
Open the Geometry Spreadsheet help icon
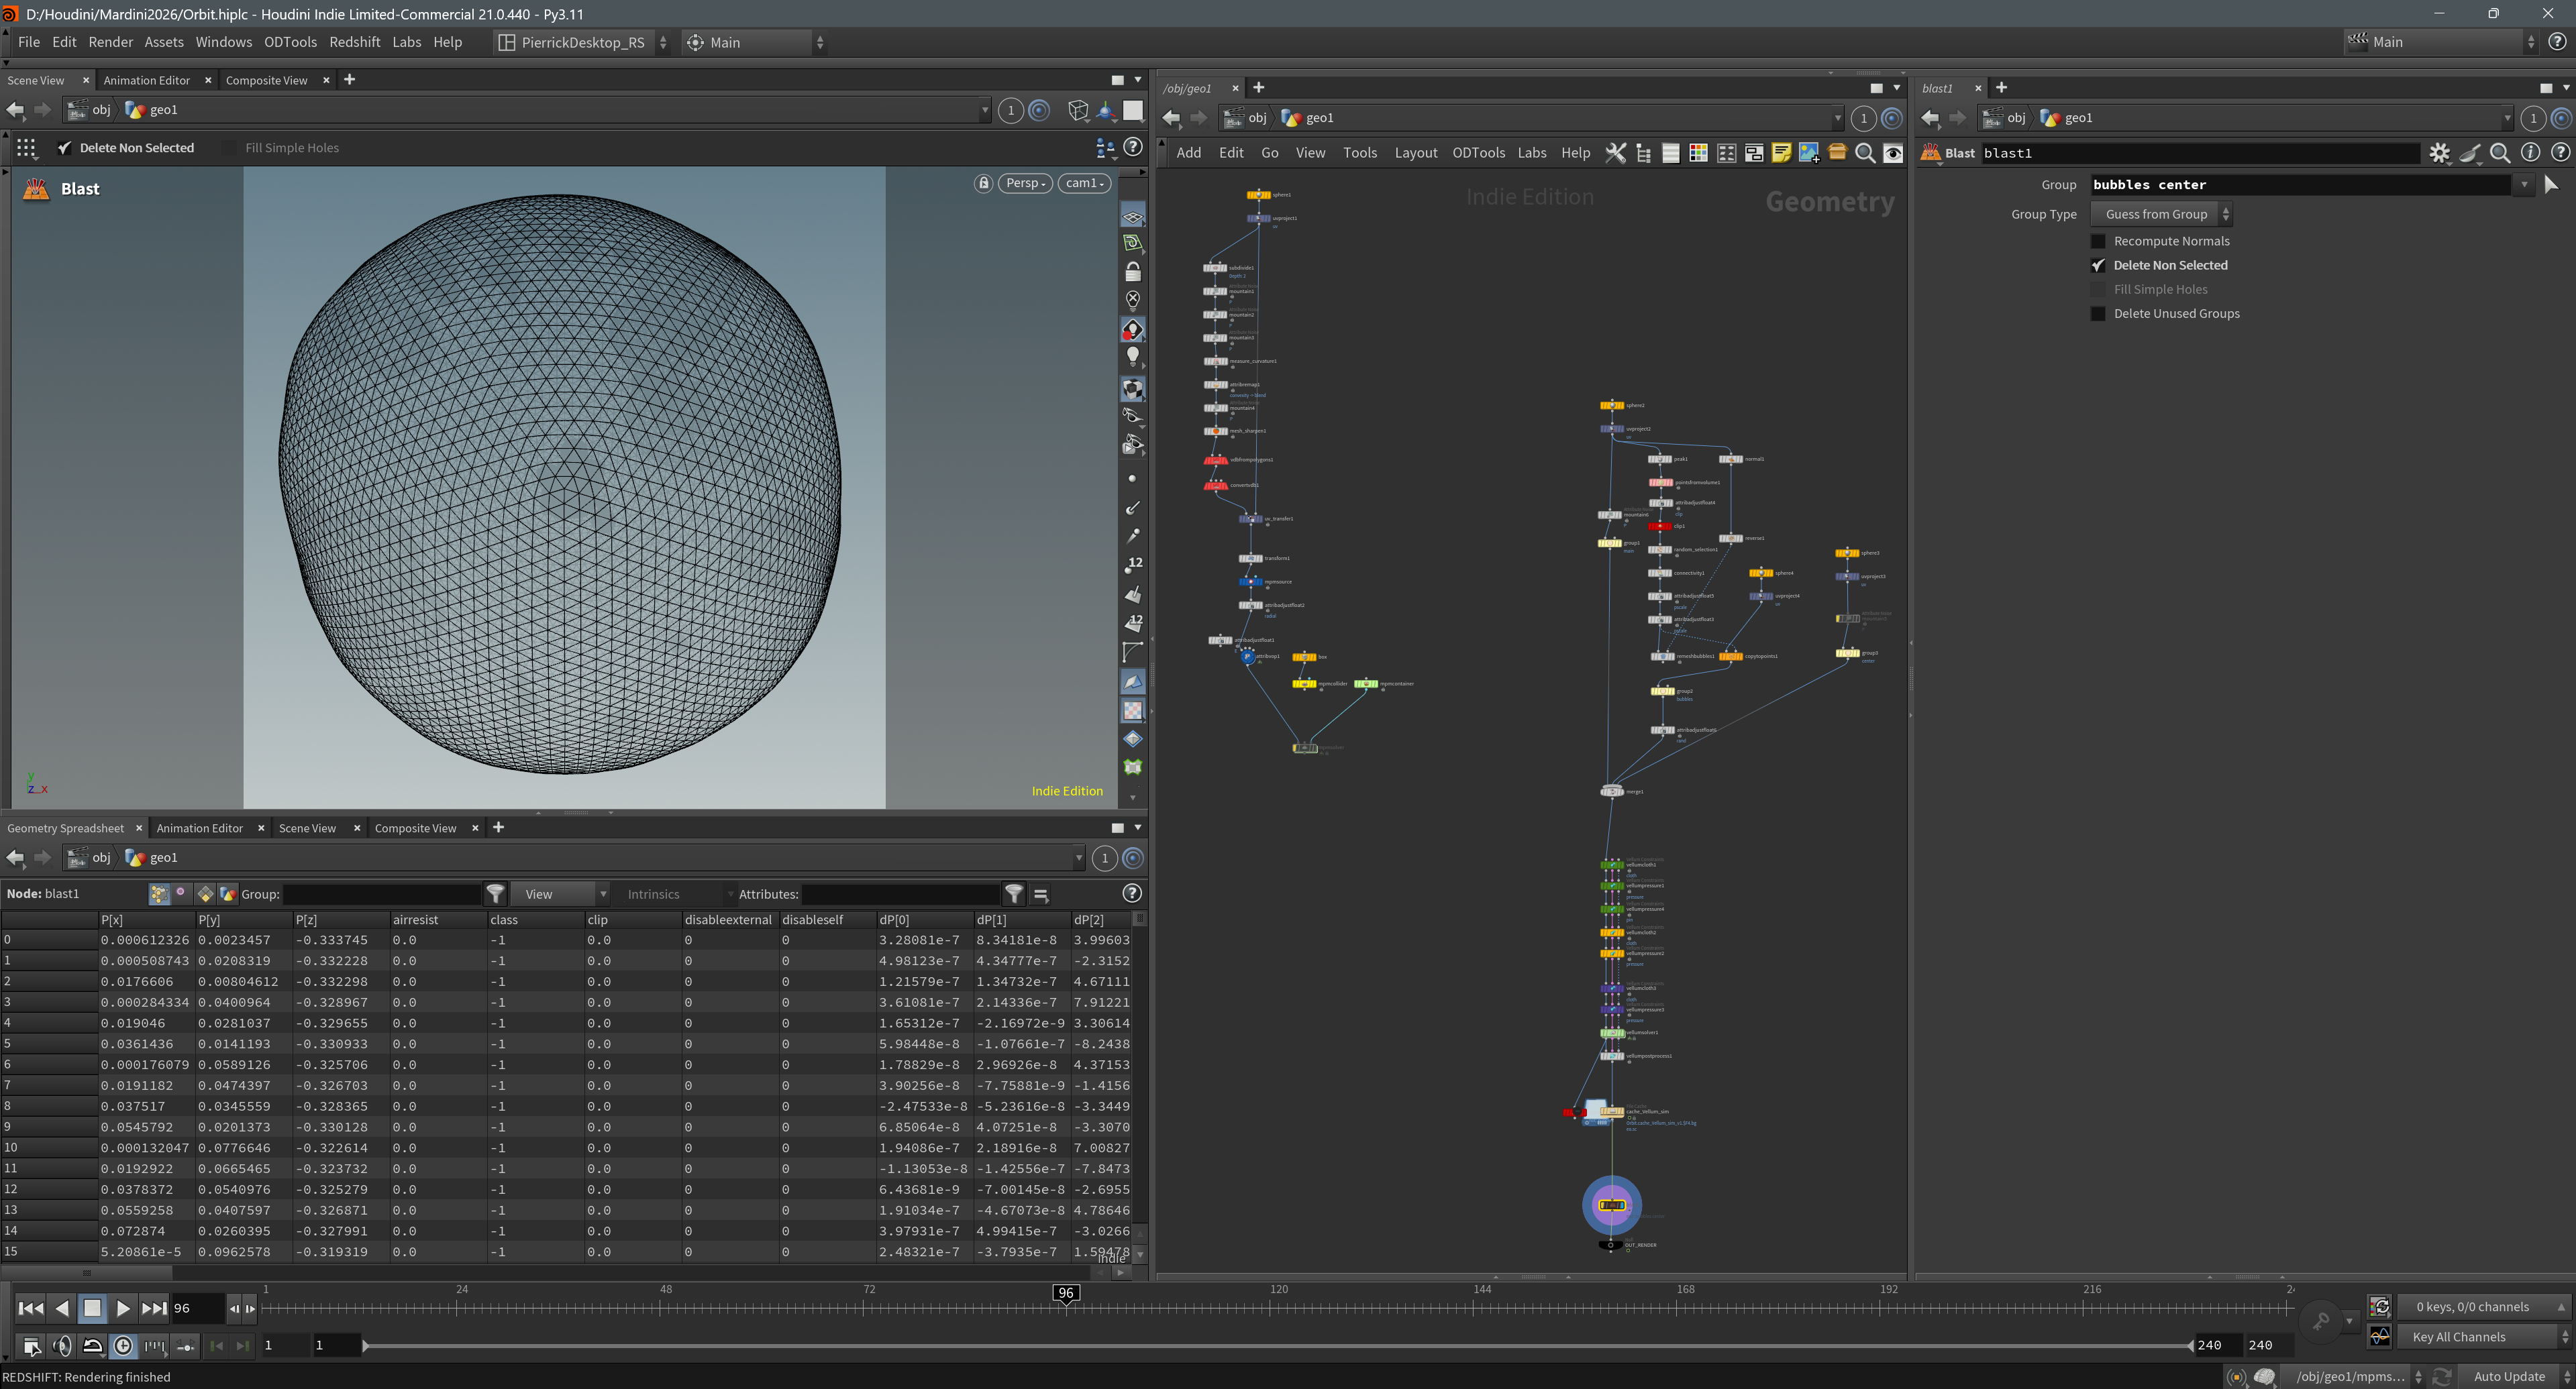[1132, 893]
